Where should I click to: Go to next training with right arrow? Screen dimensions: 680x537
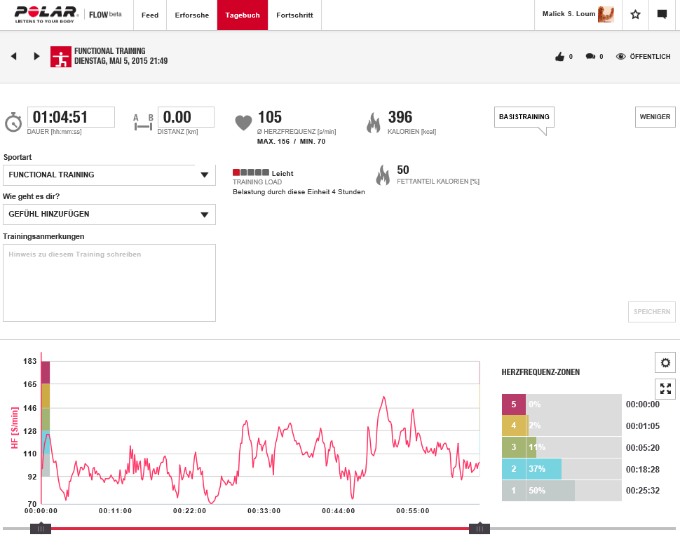click(36, 56)
